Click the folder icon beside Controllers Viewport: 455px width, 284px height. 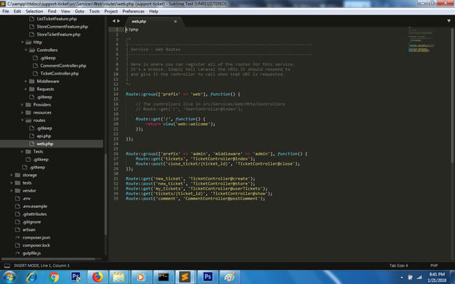32,50
